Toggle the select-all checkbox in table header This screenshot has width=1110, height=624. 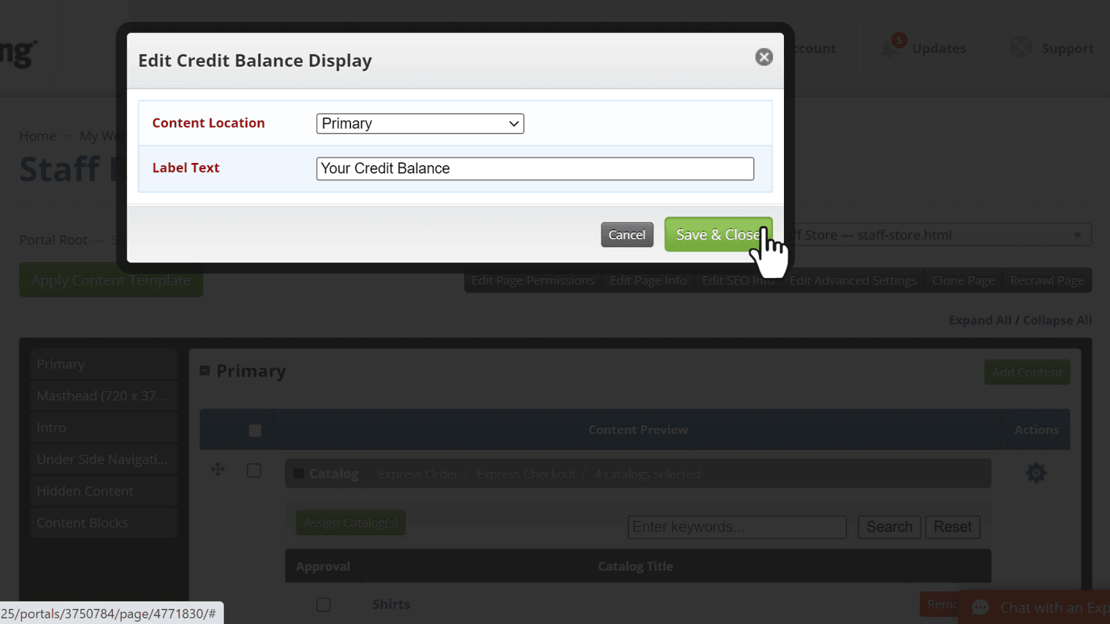pyautogui.click(x=255, y=431)
